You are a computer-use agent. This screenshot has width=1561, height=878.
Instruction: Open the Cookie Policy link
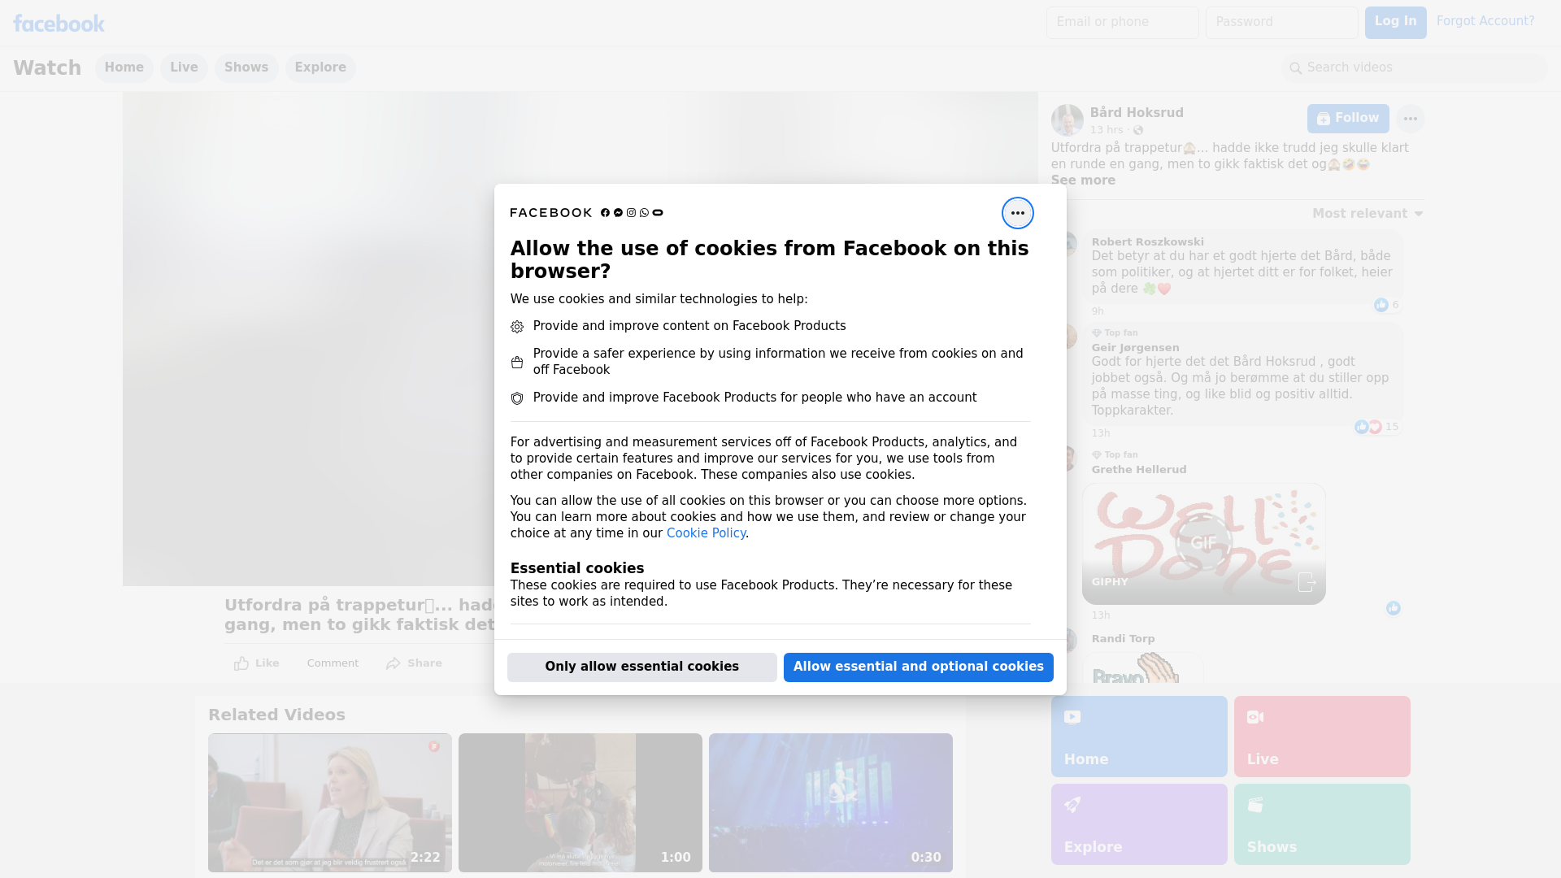706,533
